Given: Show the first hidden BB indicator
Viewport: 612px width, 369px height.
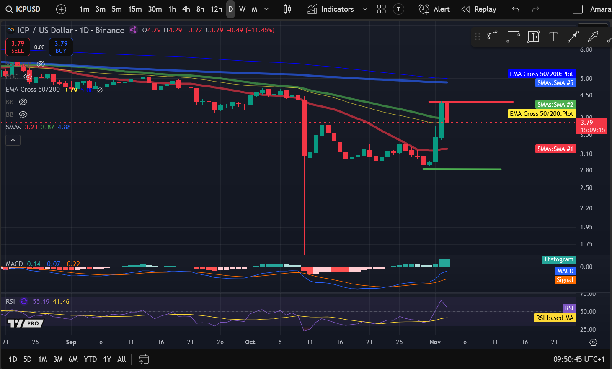Looking at the screenshot, I should point(23,102).
